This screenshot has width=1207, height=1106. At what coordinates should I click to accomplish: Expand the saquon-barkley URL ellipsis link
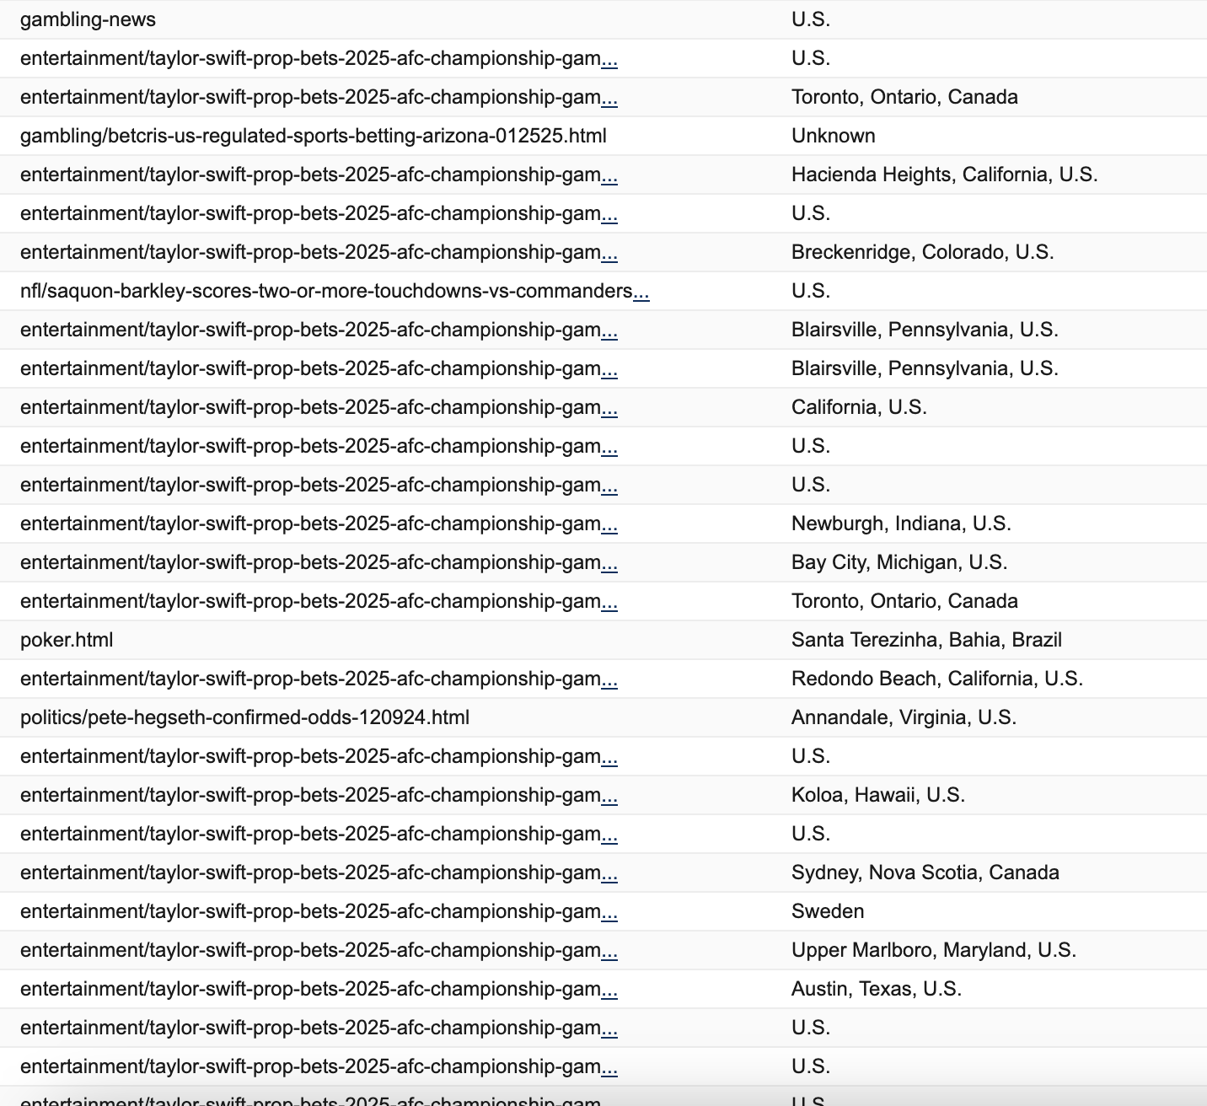coord(641,293)
